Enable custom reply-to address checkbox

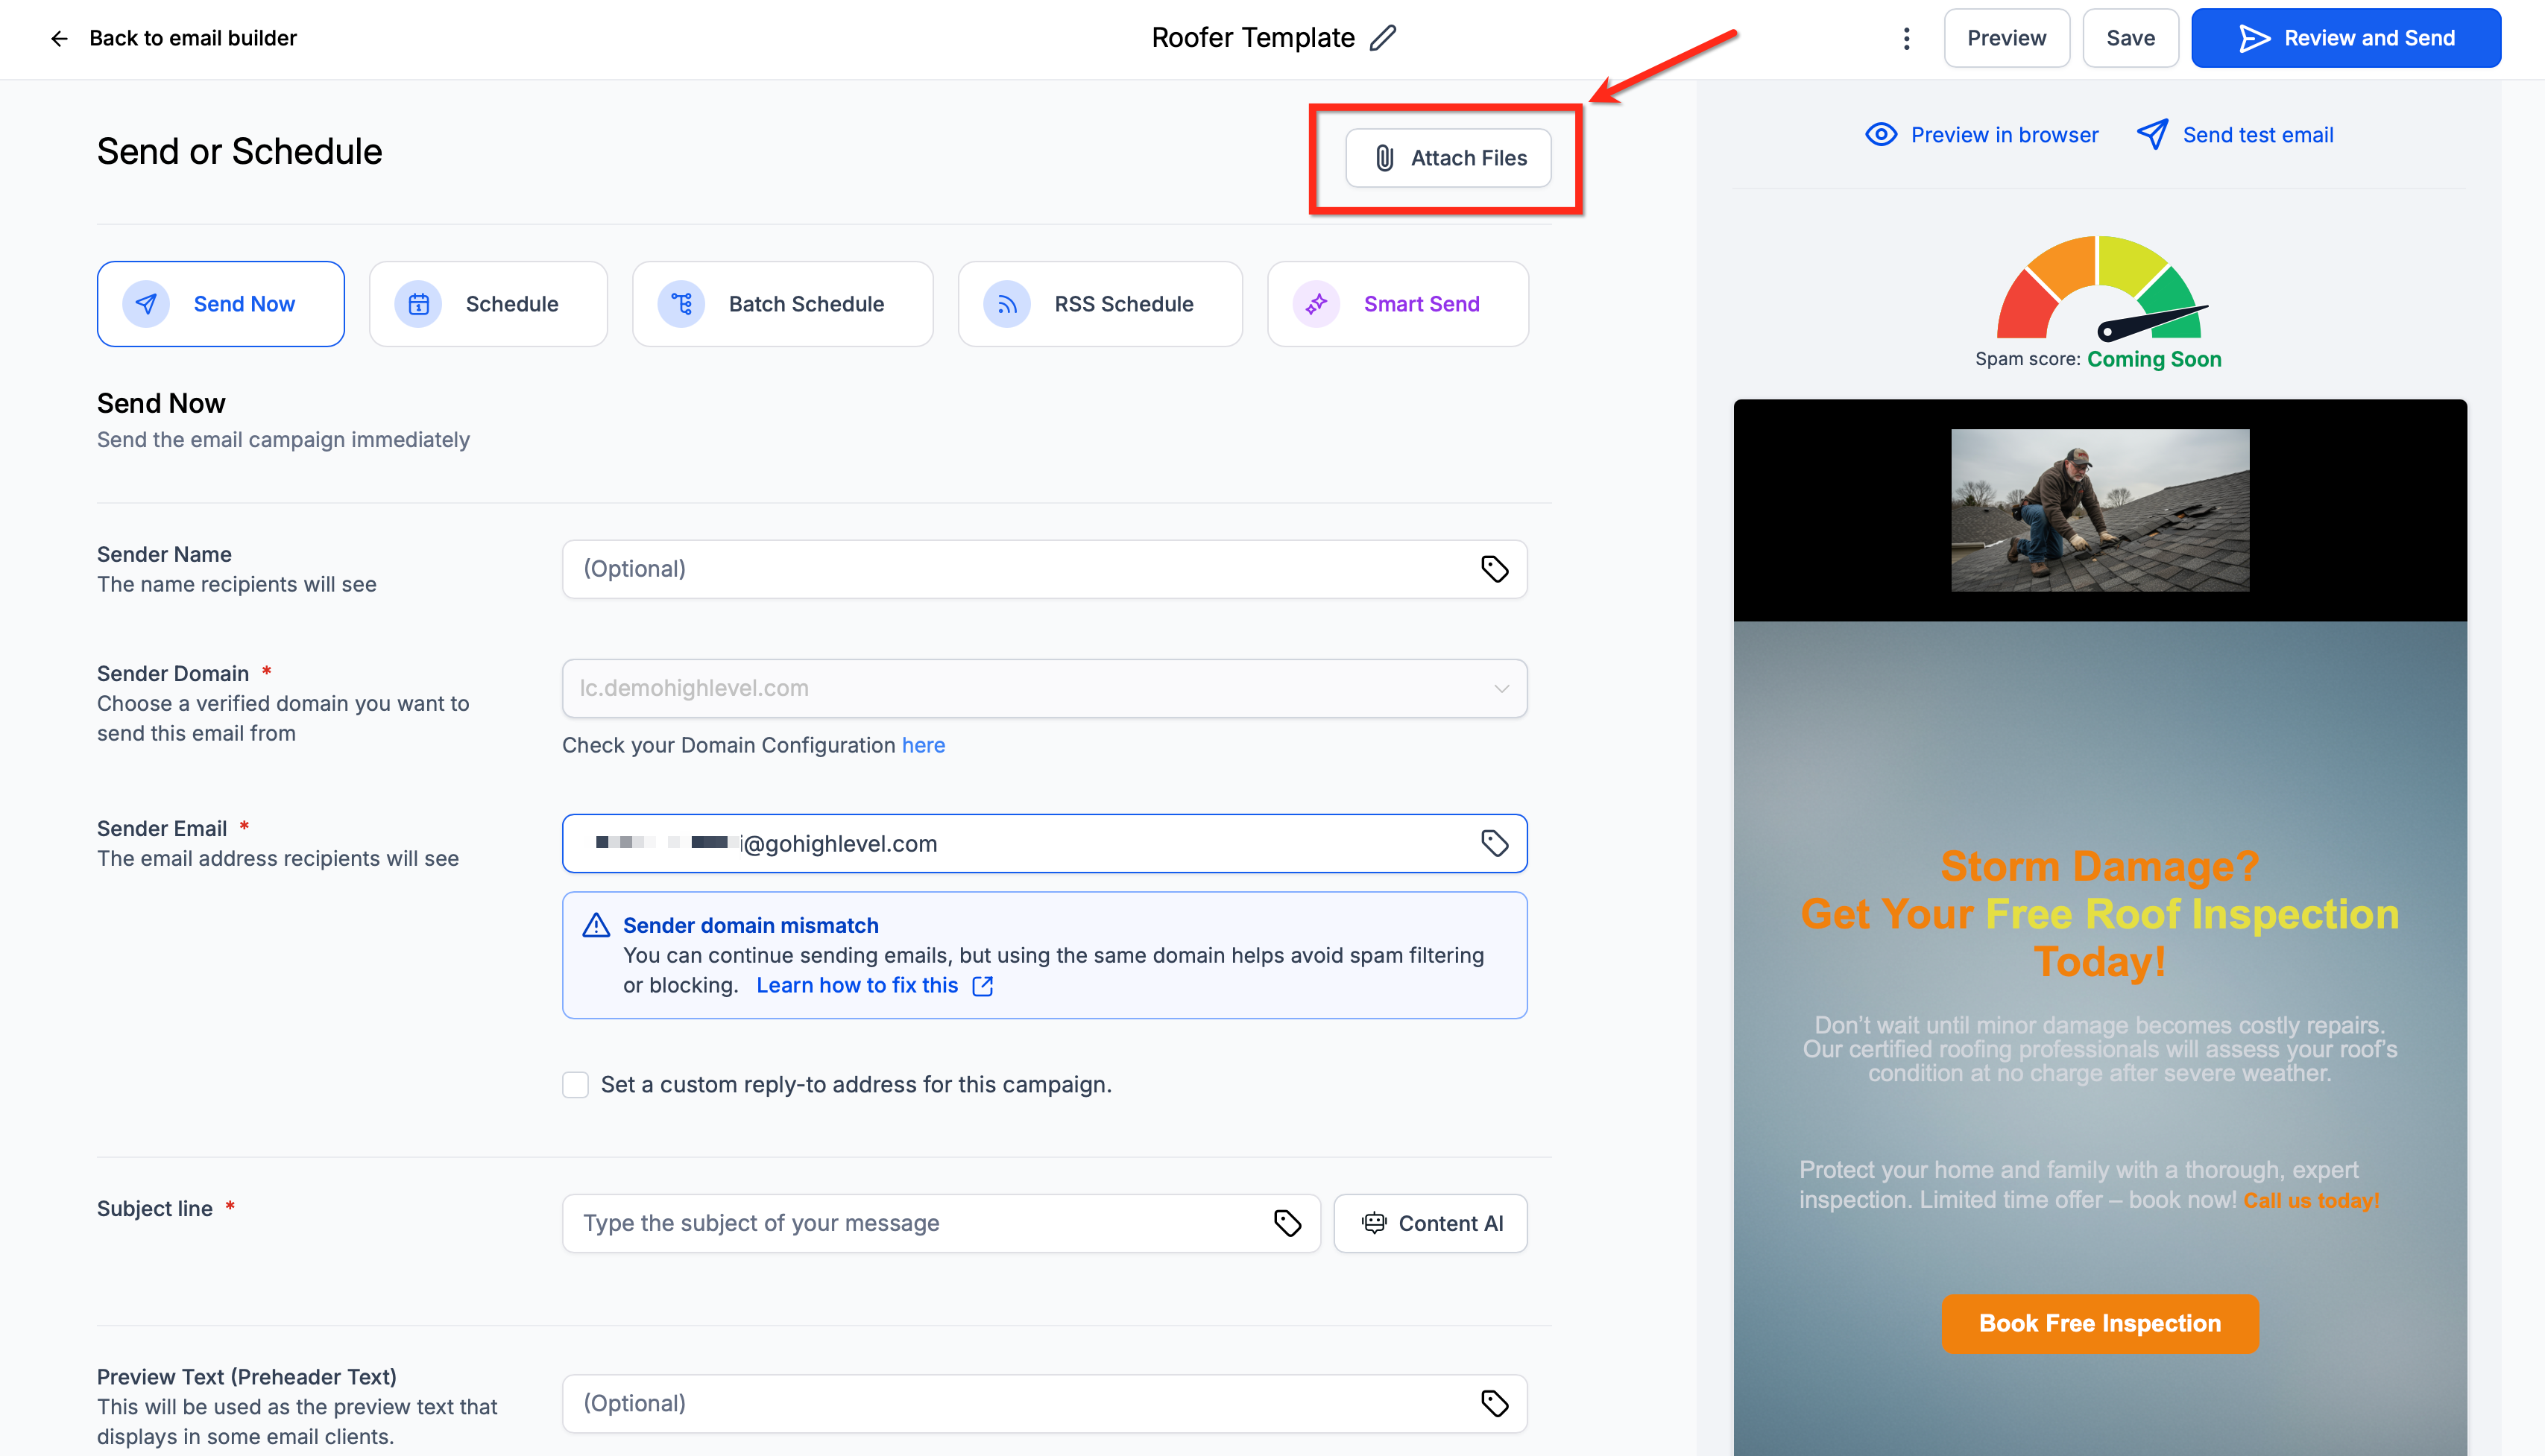(575, 1084)
